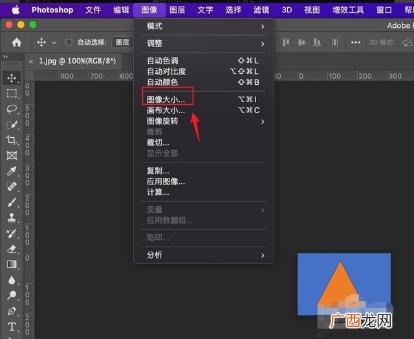Open the 文件 menu
The width and height of the screenshot is (414, 339).
click(x=93, y=10)
